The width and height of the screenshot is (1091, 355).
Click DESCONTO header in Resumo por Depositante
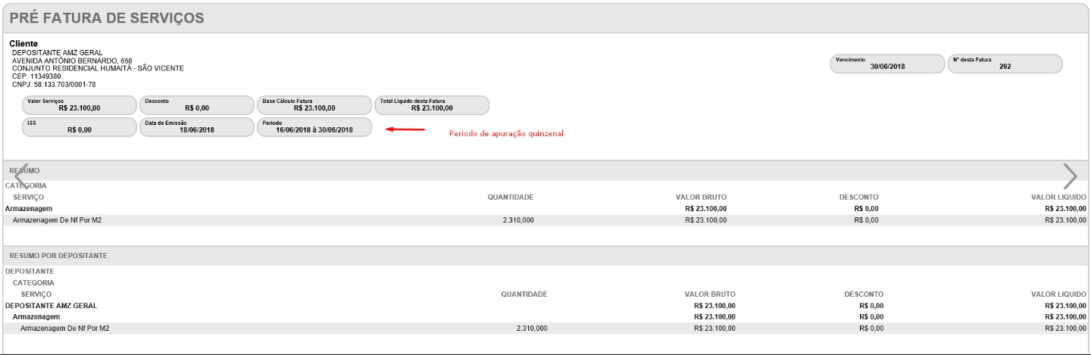pyautogui.click(x=863, y=294)
